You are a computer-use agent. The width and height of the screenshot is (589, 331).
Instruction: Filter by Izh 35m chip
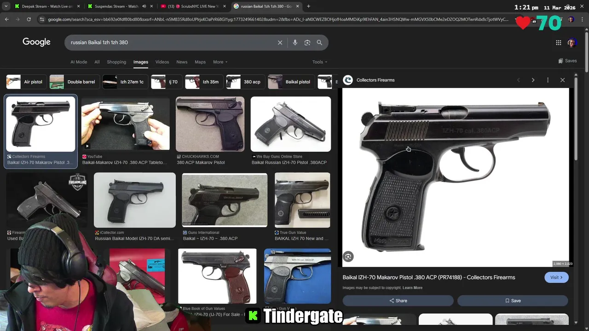(x=203, y=82)
